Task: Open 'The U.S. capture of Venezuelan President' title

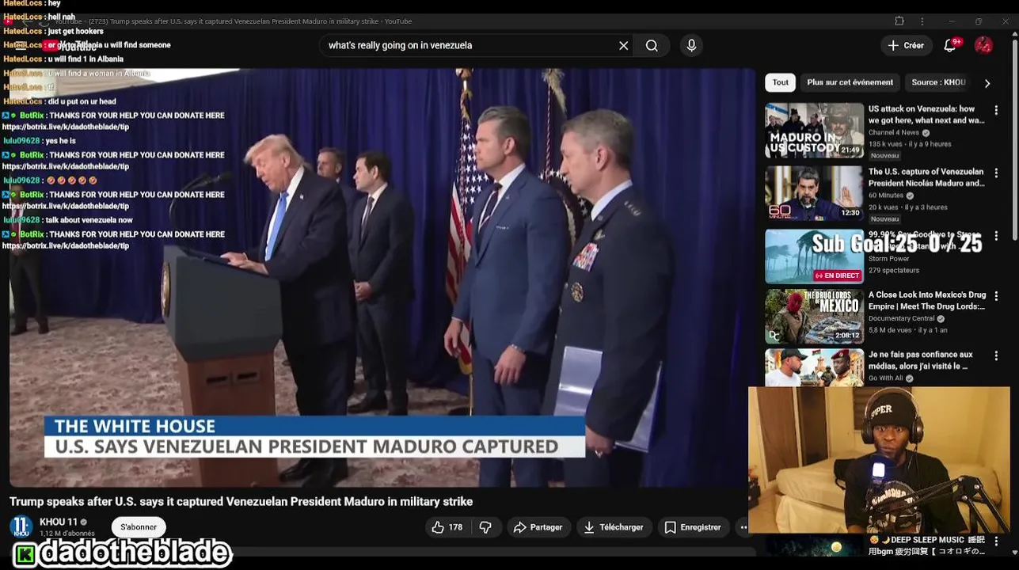Action: (926, 177)
